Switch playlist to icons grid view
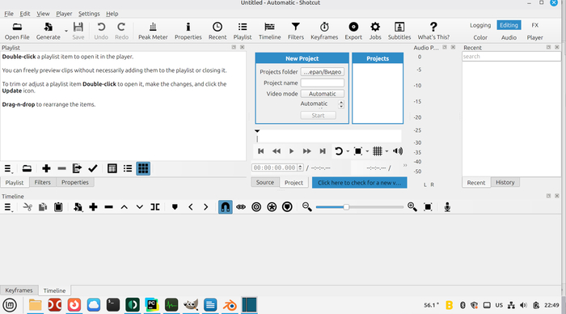The image size is (566, 314). (x=143, y=168)
